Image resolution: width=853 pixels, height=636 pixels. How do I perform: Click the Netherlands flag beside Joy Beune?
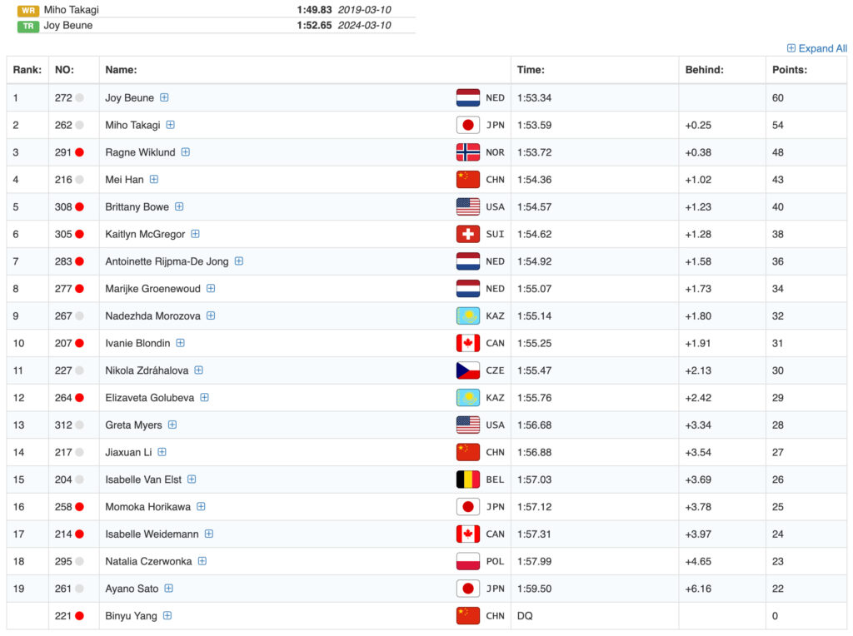467,98
